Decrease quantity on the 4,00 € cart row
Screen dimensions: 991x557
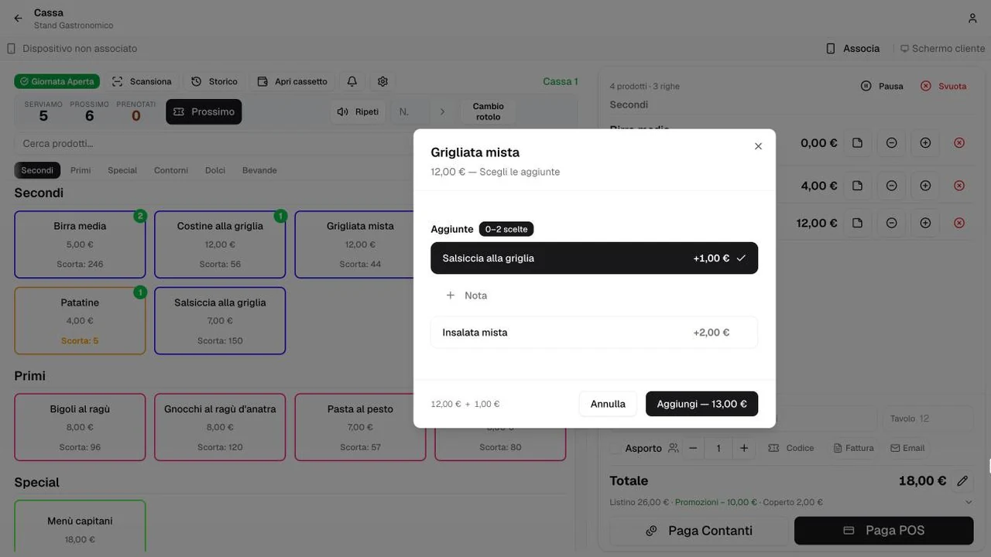pos(891,186)
